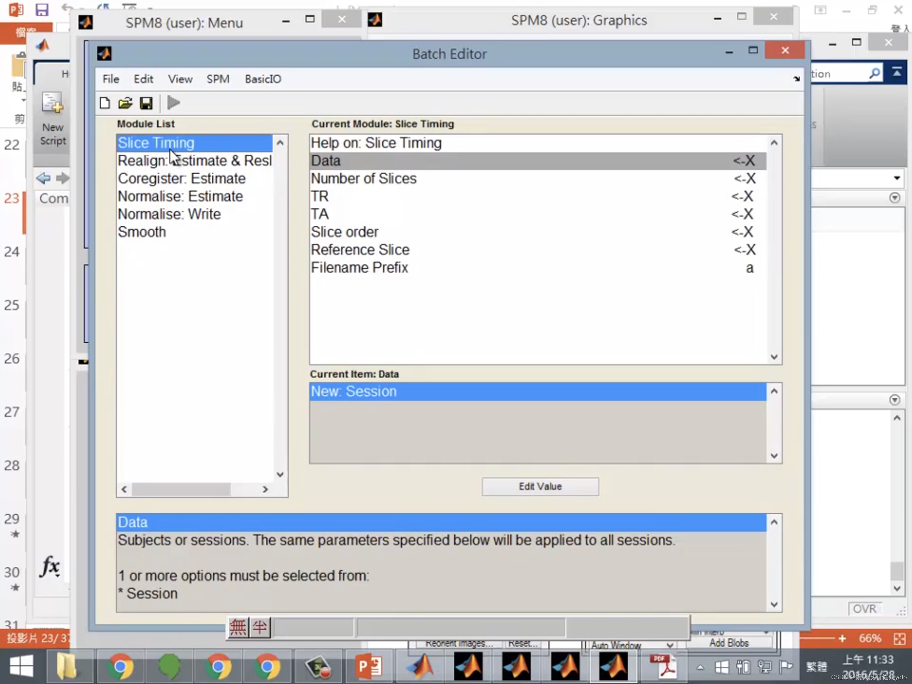Select the Normalise: Estimate module
912x684 pixels.
pos(194,196)
